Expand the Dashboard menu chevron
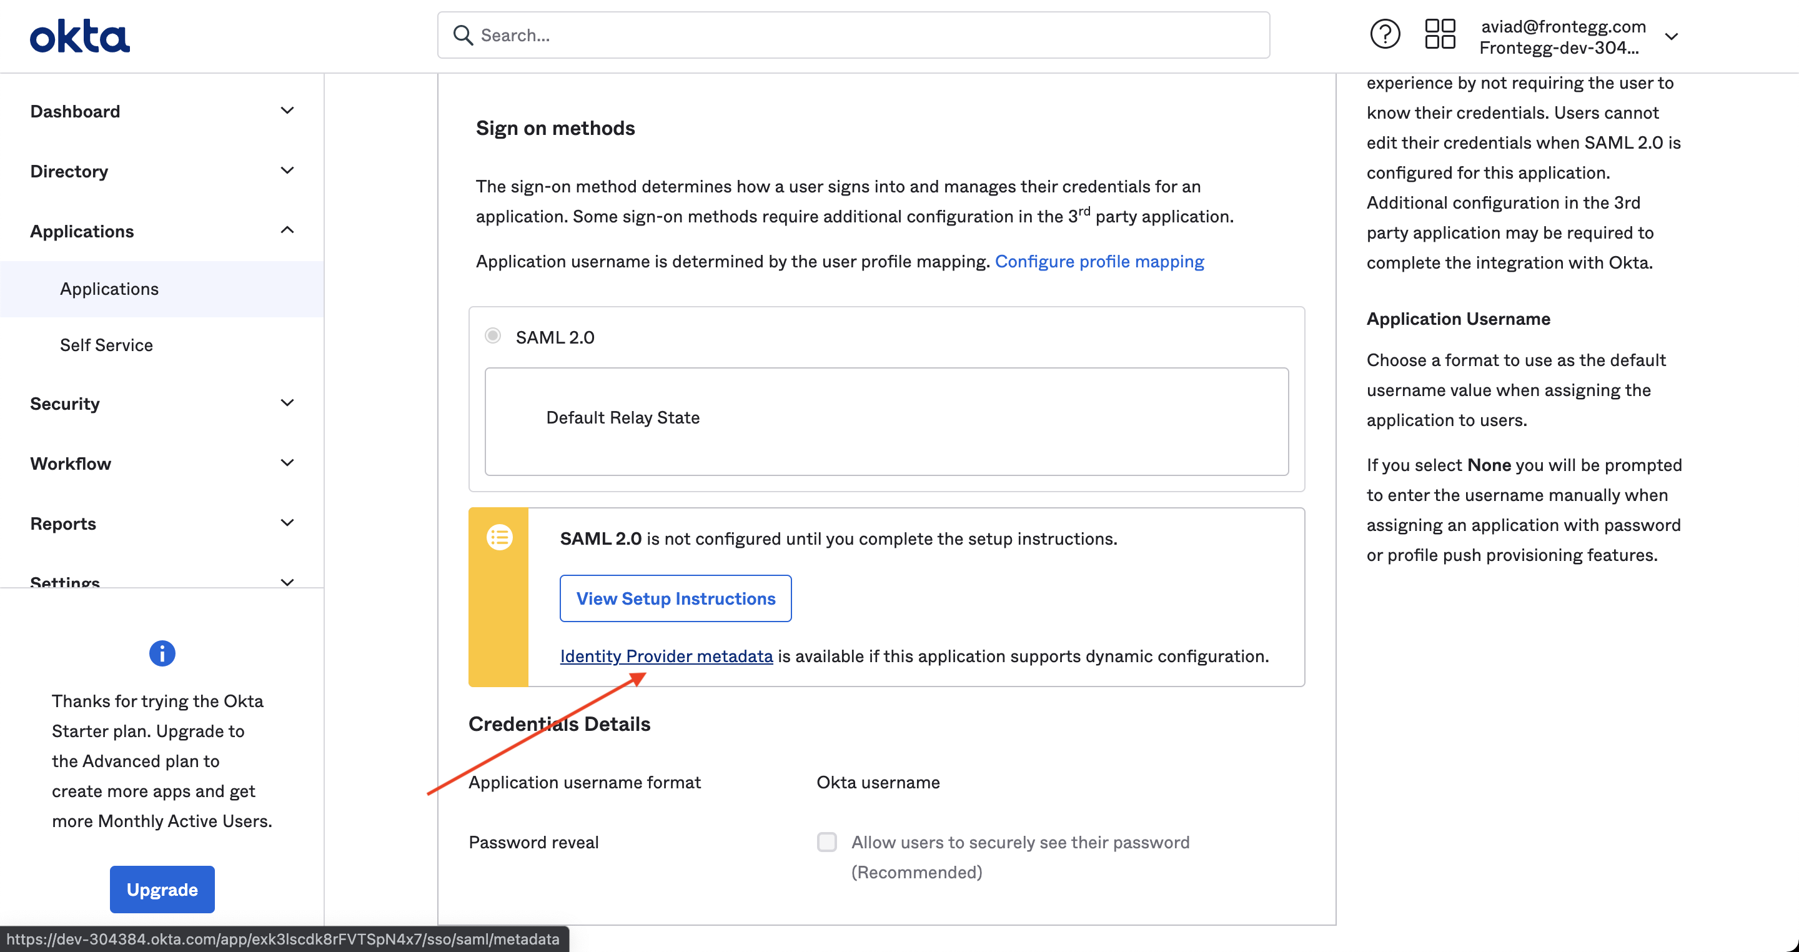 tap(287, 111)
